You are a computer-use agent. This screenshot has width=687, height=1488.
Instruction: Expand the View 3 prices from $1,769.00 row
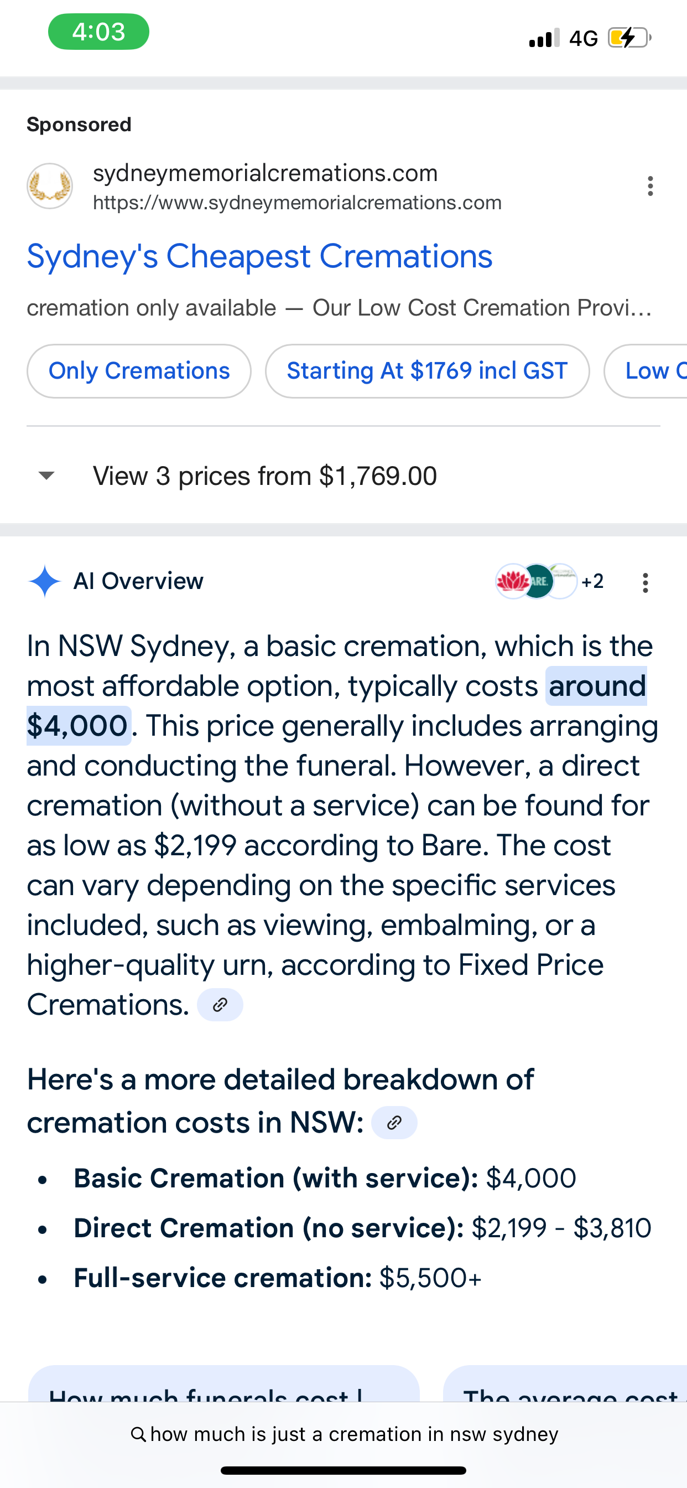(264, 476)
